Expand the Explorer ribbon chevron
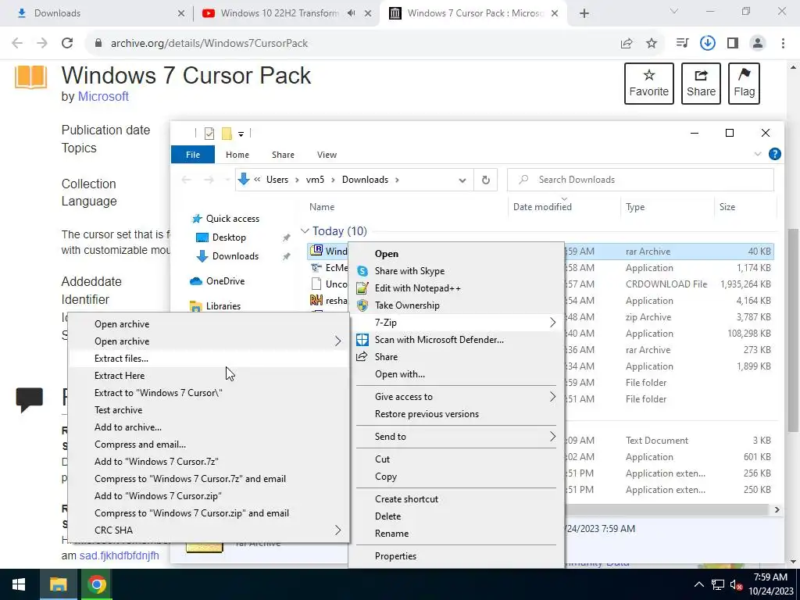Image resolution: width=800 pixels, height=600 pixels. (758, 154)
